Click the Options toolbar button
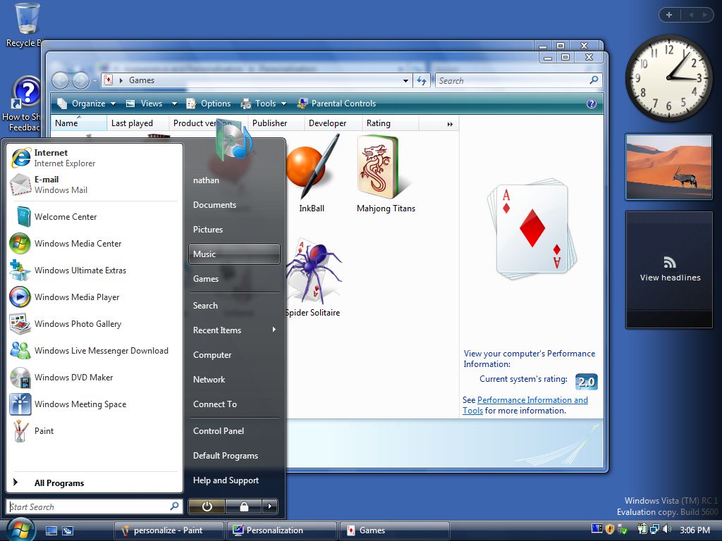This screenshot has height=541, width=722. (x=208, y=104)
